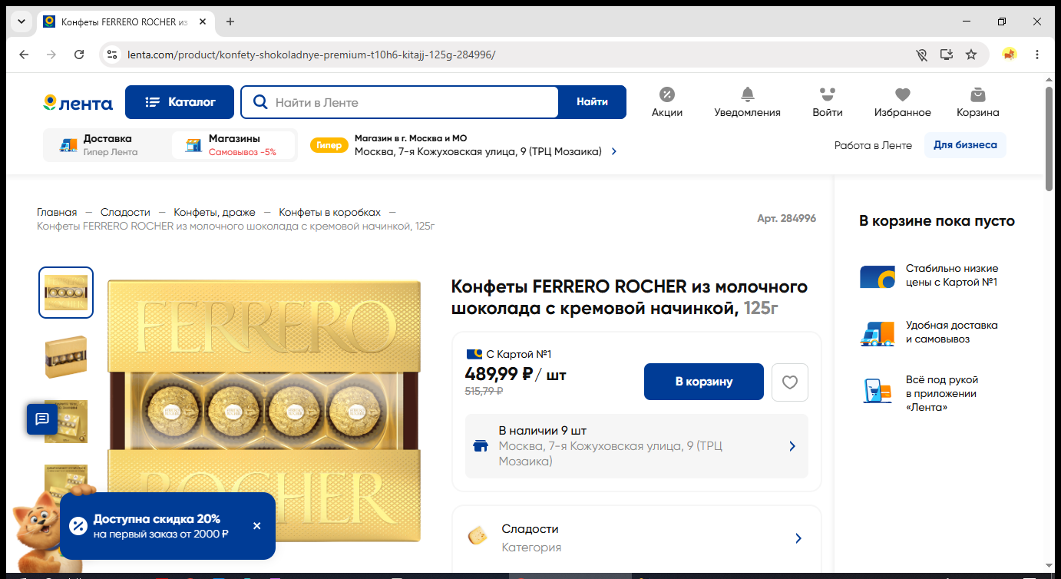Viewport: 1061px width, 579px height.
Task: Open the tab search dropdown arrow
Action: point(21,22)
